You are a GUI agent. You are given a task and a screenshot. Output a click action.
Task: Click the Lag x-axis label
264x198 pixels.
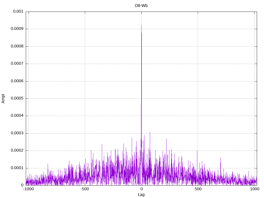141,195
